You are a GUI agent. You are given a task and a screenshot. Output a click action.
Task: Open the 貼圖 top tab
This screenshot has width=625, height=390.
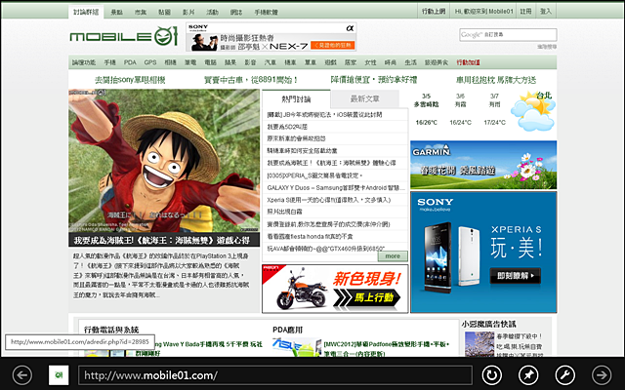click(x=164, y=13)
